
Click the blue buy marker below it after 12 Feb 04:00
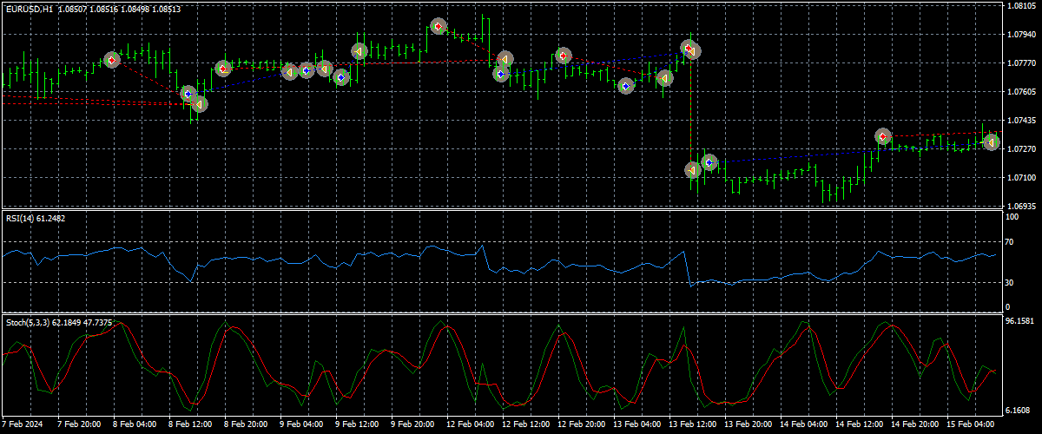click(501, 74)
